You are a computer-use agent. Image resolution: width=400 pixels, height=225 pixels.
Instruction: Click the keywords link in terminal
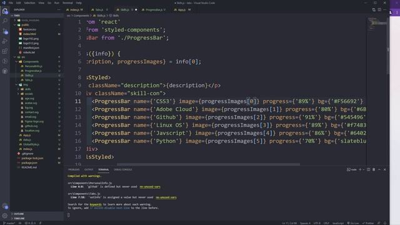(96, 204)
